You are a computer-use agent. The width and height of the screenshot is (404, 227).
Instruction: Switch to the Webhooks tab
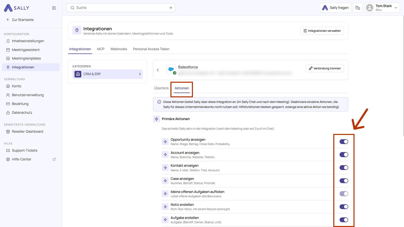(119, 49)
